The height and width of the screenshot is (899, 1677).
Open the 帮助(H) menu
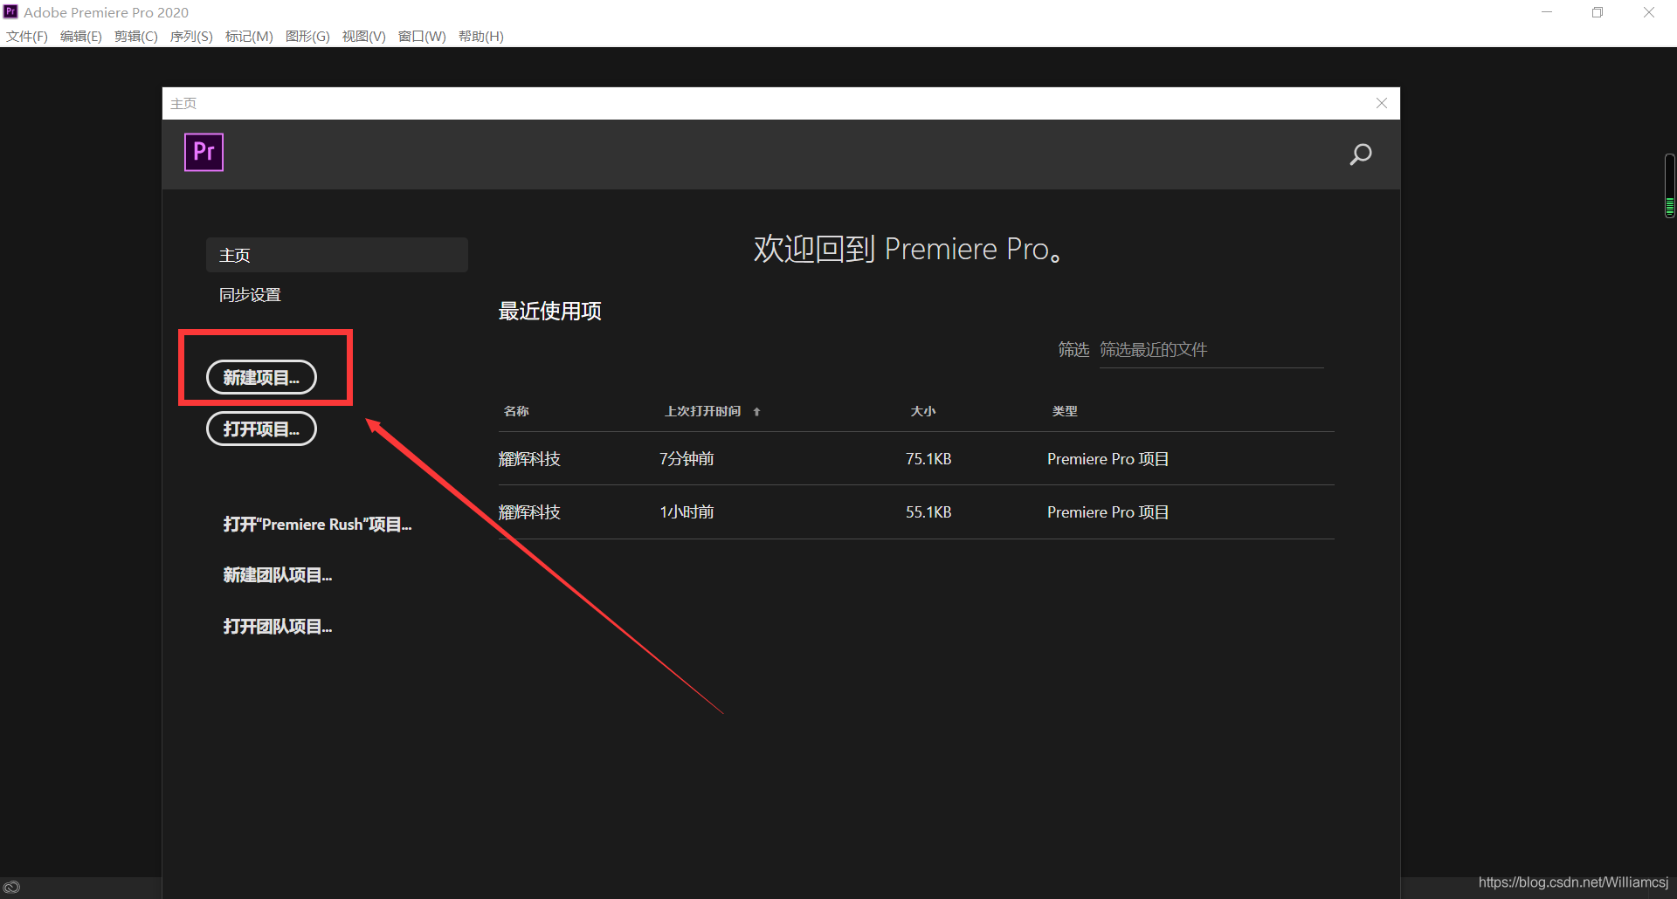(x=481, y=36)
